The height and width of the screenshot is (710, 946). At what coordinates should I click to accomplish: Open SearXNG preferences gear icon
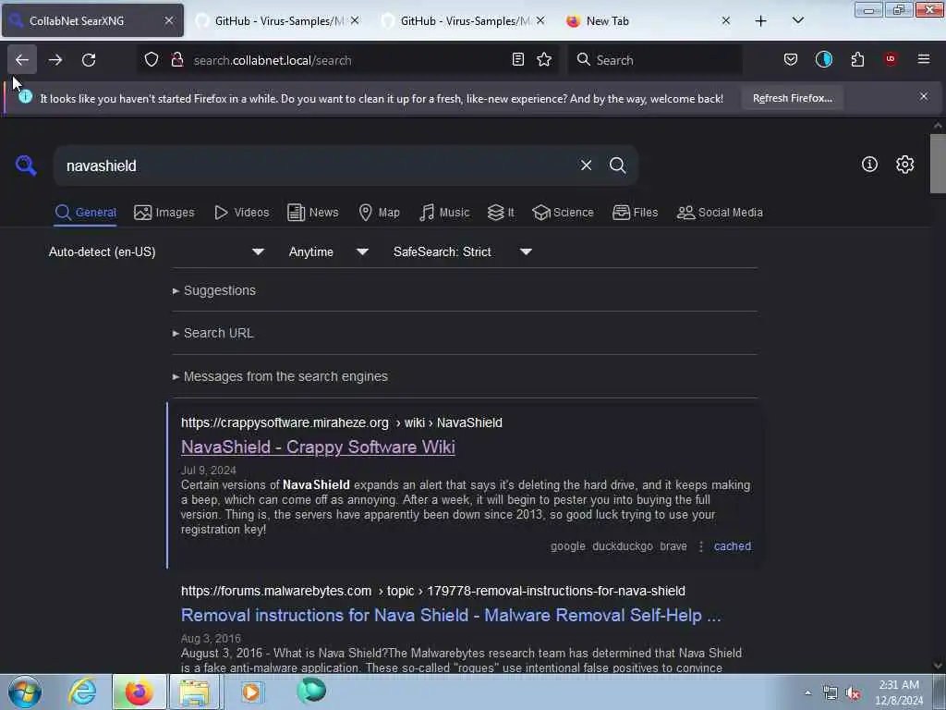point(904,165)
